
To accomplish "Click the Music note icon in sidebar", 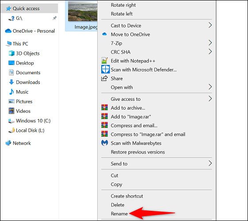I will point(11,91).
